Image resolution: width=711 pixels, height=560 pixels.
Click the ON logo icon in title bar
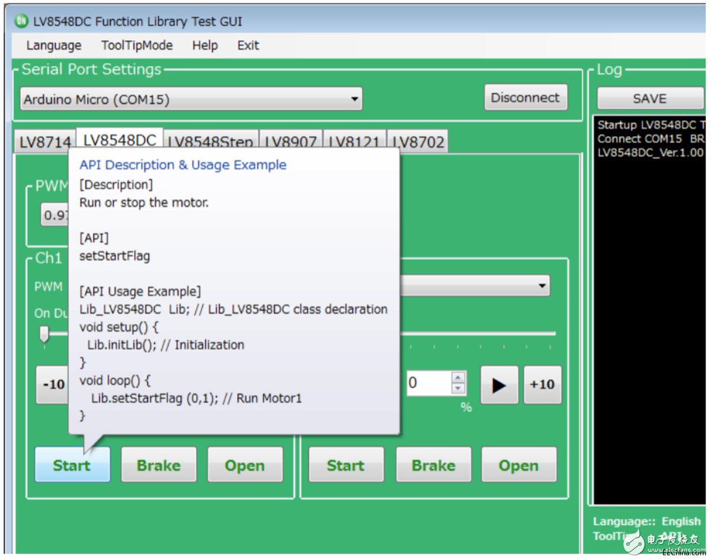[22, 22]
